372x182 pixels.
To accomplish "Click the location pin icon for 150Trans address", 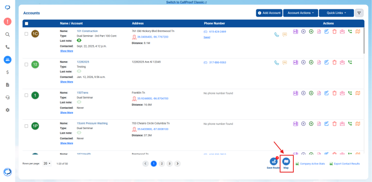I will pyautogui.click(x=134, y=98).
